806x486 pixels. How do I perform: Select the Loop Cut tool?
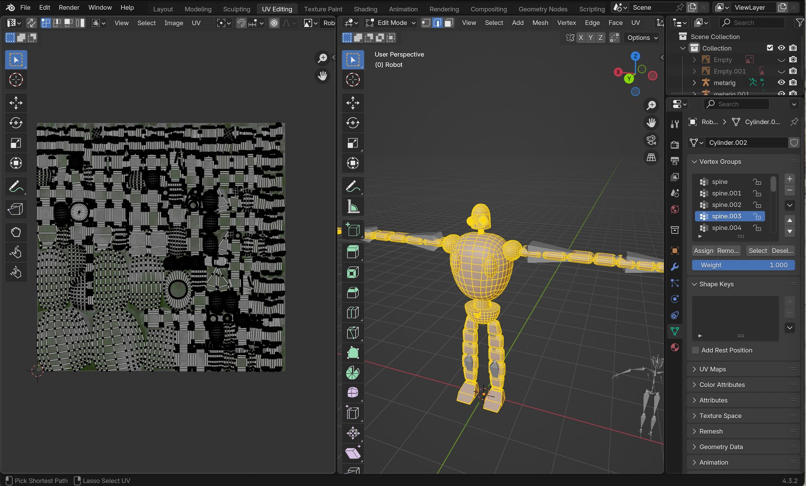(353, 313)
